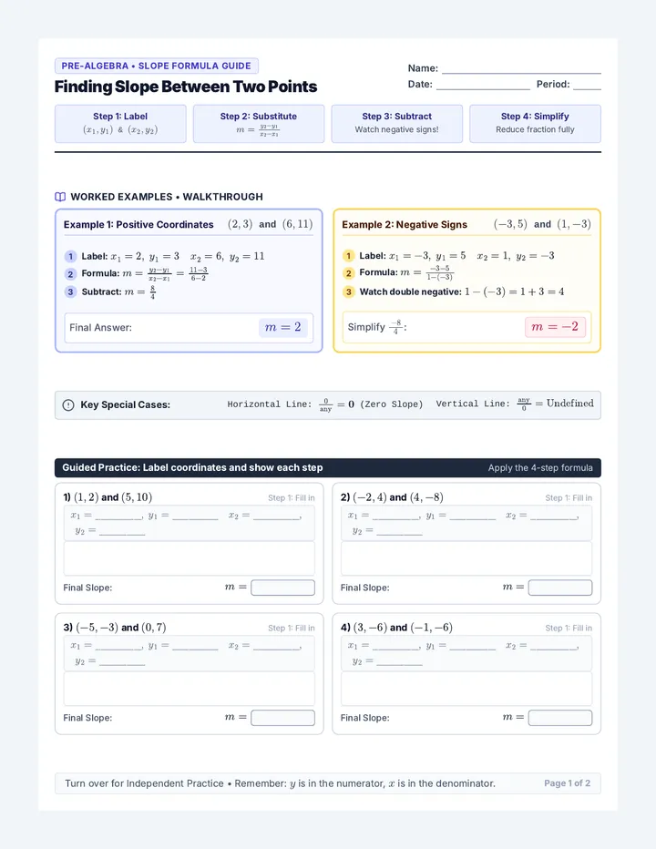The width and height of the screenshot is (656, 849).
Task: Select the Step 2: Substitute card
Action: click(x=259, y=124)
